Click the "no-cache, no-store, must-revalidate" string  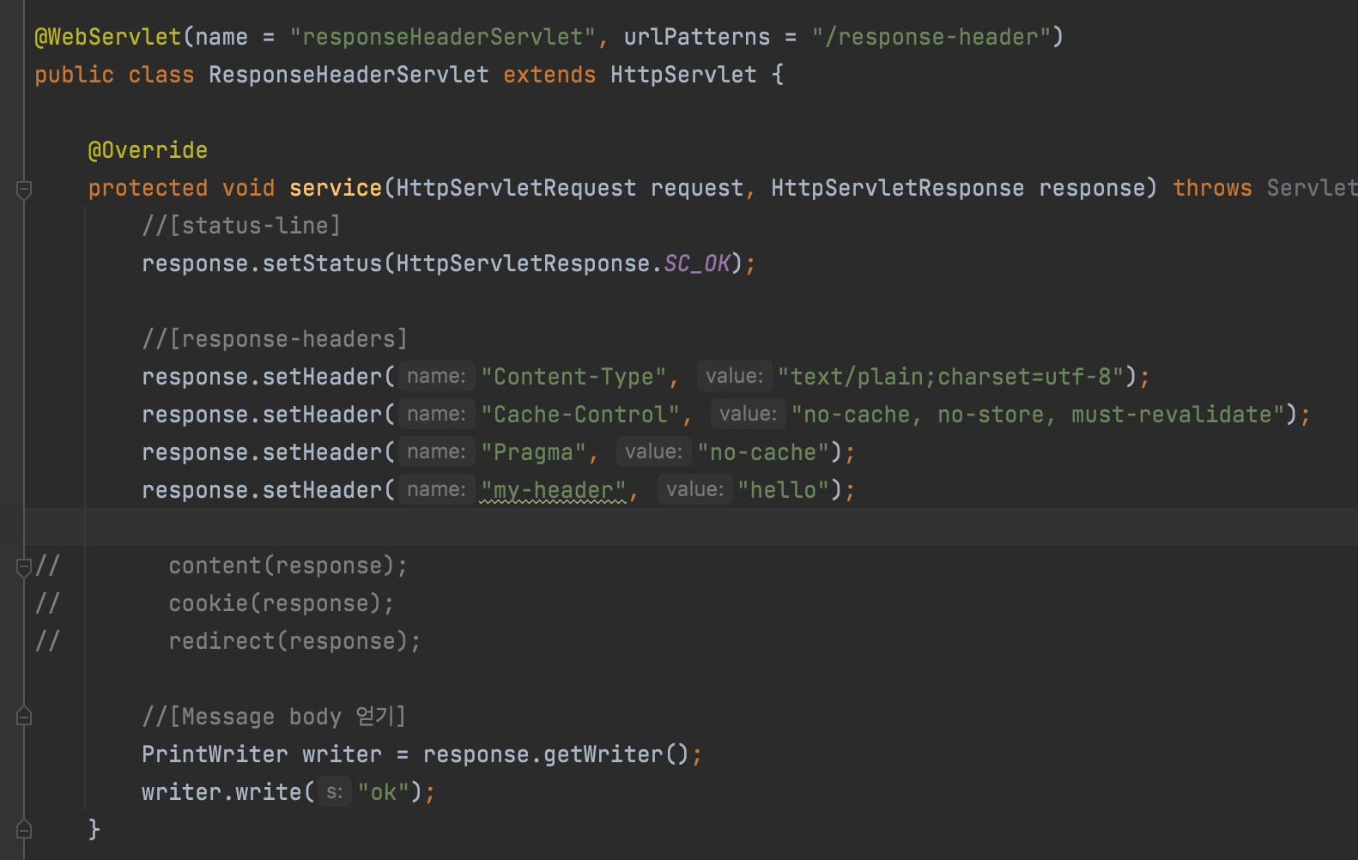1038,415
